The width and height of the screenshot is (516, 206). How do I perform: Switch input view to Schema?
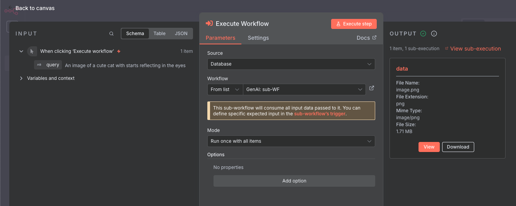135,34
